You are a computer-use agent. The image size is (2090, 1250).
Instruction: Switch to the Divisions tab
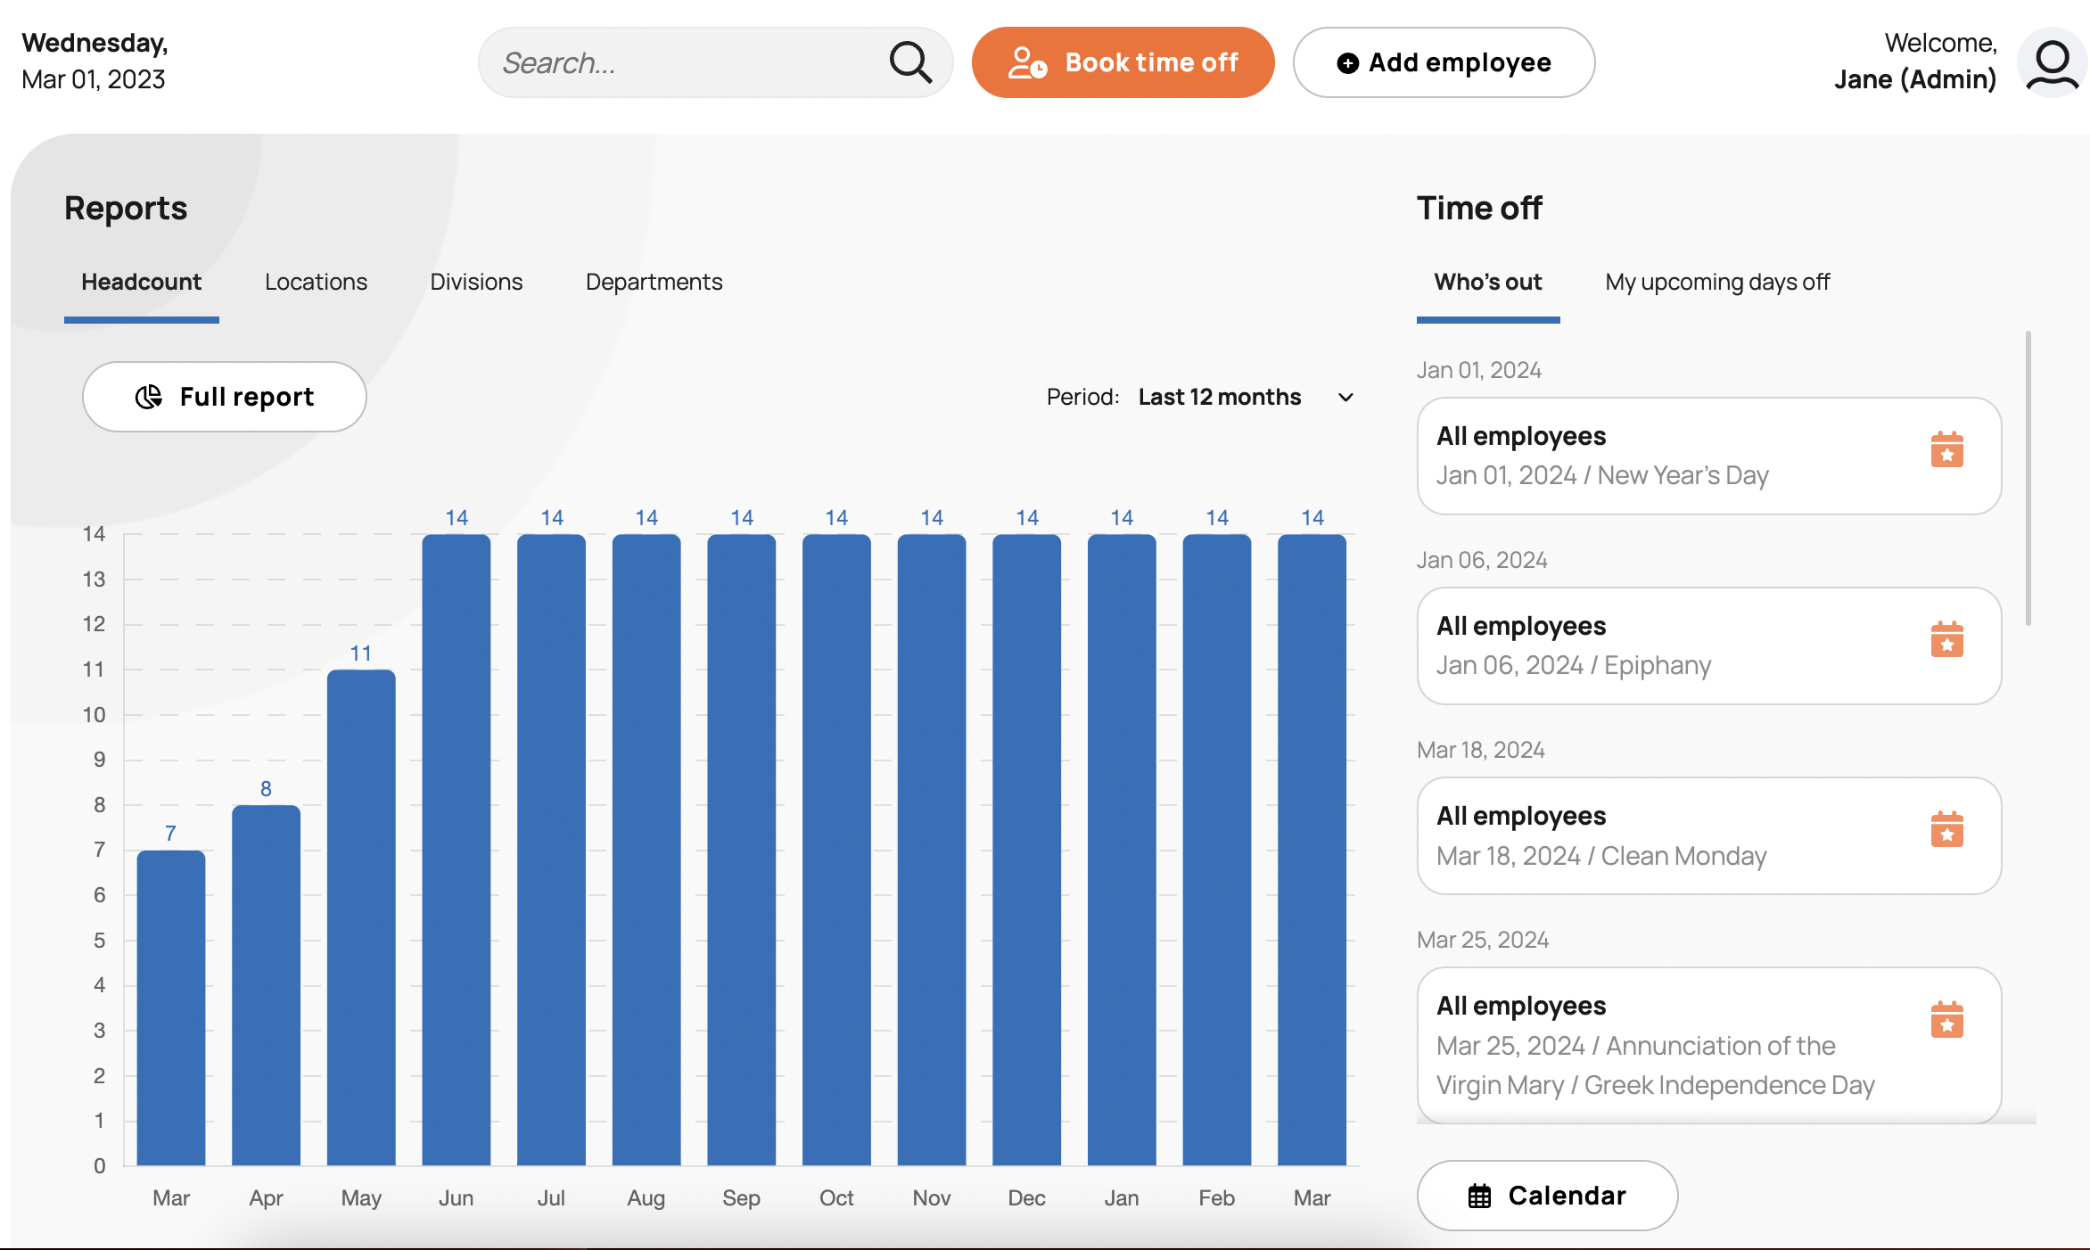(476, 282)
